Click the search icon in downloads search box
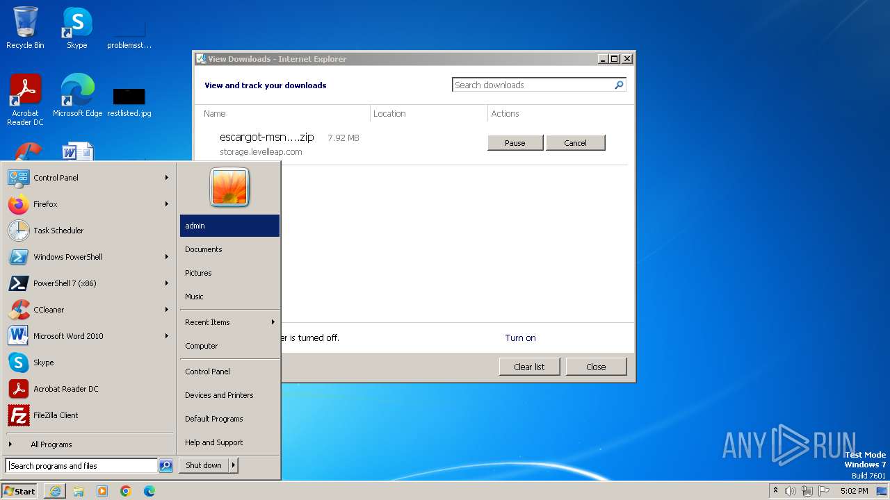The image size is (890, 500). click(x=619, y=85)
